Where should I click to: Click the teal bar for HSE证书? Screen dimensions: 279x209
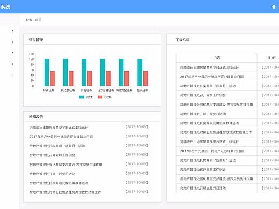click(47, 72)
